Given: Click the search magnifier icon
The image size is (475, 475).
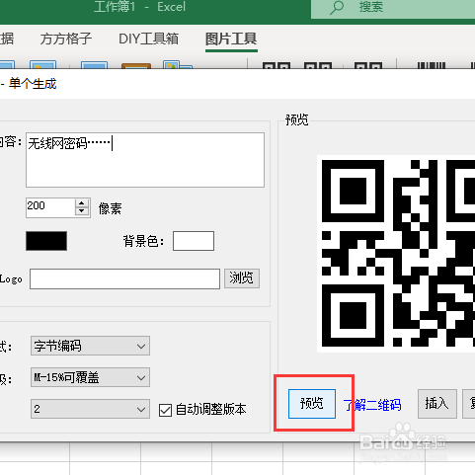Looking at the screenshot, I should click(337, 7).
